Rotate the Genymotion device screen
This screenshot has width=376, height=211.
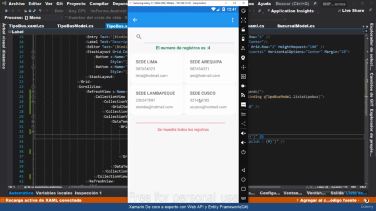coord(243,11)
